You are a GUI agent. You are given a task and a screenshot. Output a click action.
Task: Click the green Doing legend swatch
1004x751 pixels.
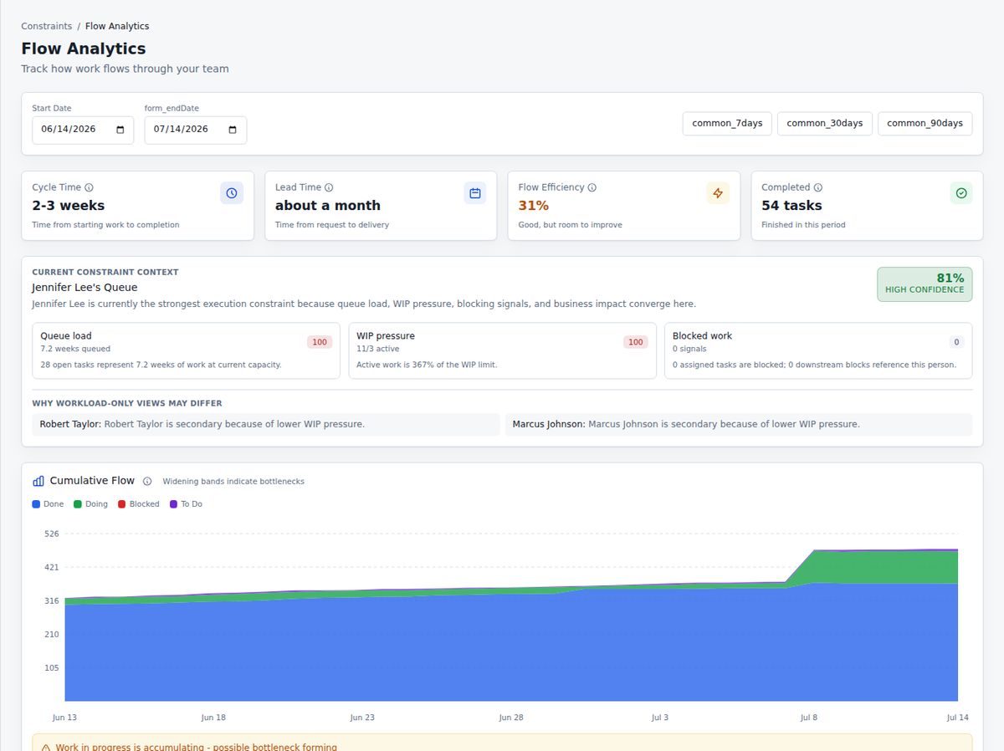[x=78, y=504]
